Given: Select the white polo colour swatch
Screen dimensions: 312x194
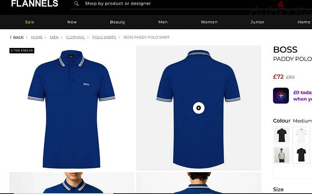Looking at the screenshot, I should point(301,135).
